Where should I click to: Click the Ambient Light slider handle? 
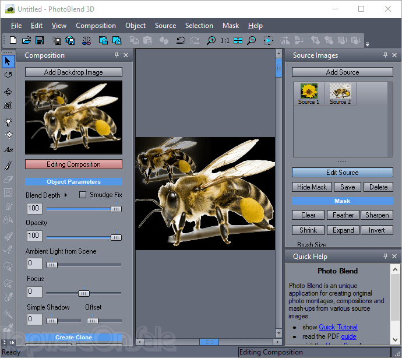click(x=51, y=265)
